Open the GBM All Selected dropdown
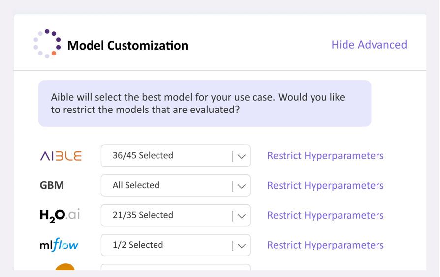This screenshot has height=277, width=440. pyautogui.click(x=175, y=186)
